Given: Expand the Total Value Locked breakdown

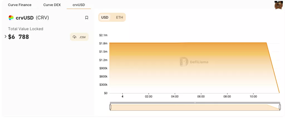Looking at the screenshot, I should click(x=6, y=36).
